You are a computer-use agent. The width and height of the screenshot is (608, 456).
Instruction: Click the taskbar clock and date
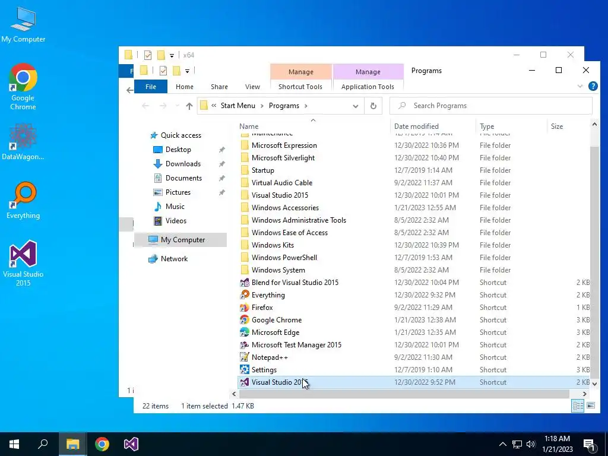coord(557,444)
